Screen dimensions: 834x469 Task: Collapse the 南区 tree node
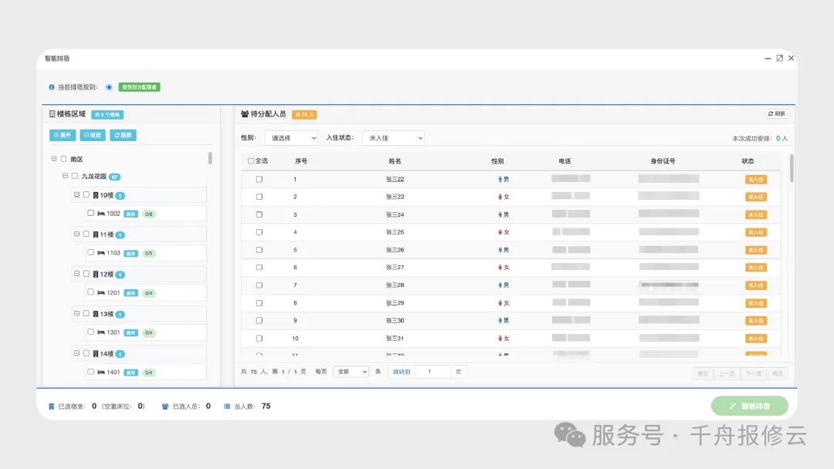56,158
